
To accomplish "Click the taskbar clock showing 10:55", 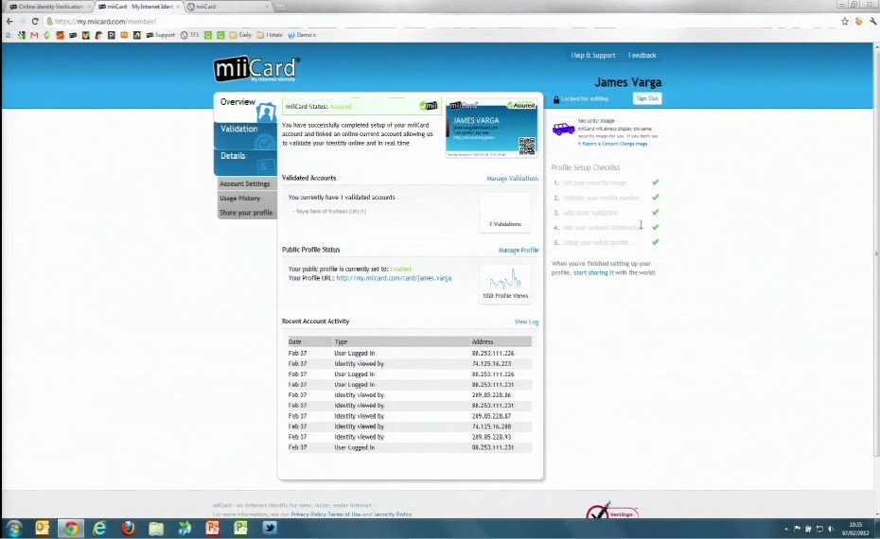I will pyautogui.click(x=855, y=529).
